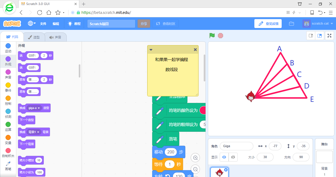Open giga-a costume dropdown in block
336x177 pixels.
click(x=34, y=108)
